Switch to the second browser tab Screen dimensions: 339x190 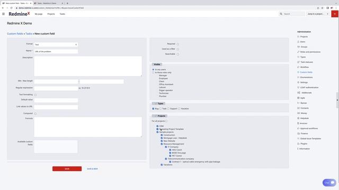coord(49,3)
